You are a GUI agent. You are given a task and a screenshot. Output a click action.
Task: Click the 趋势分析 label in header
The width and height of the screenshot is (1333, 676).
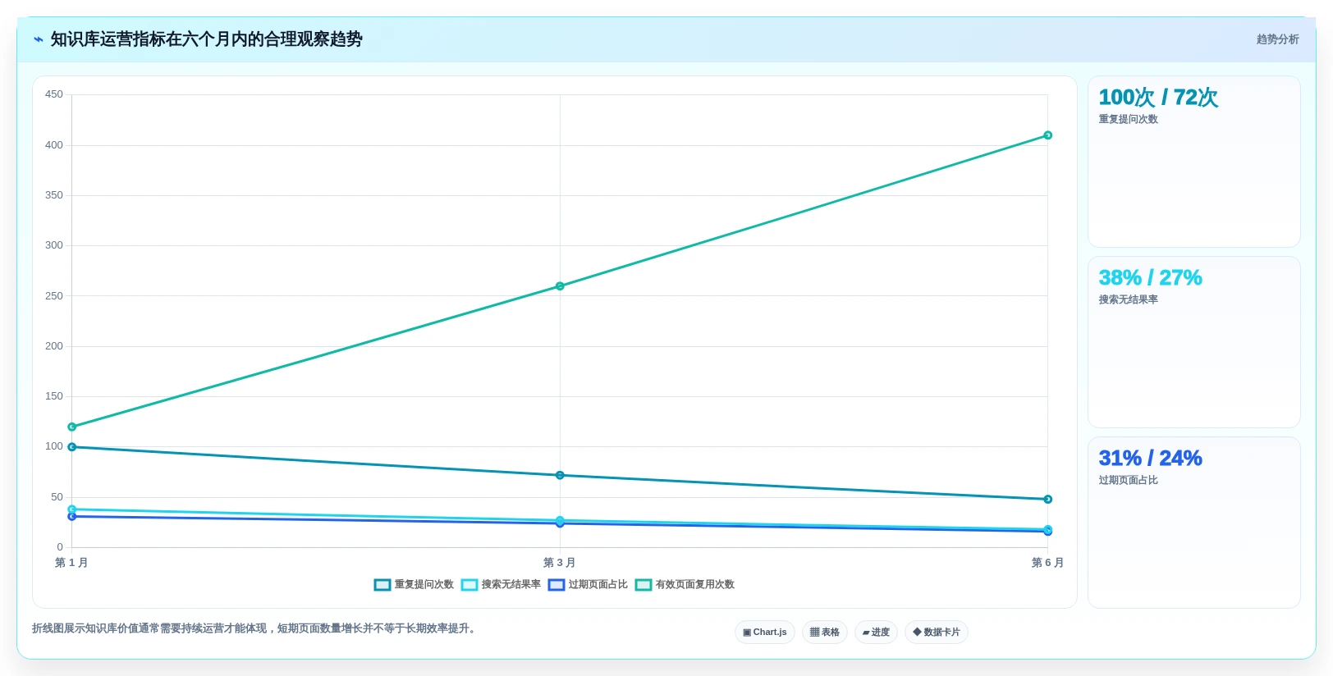pos(1277,39)
